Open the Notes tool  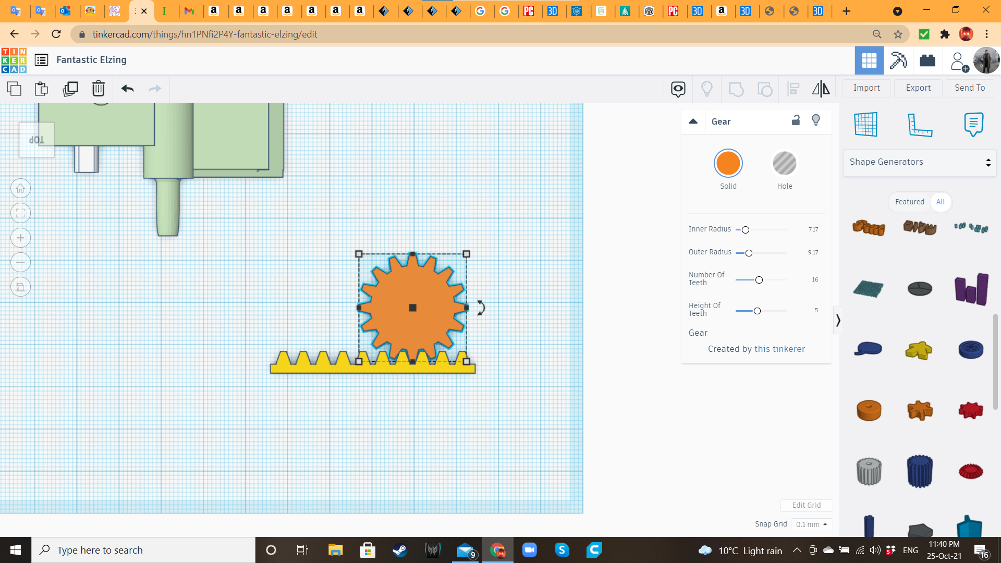click(x=973, y=125)
